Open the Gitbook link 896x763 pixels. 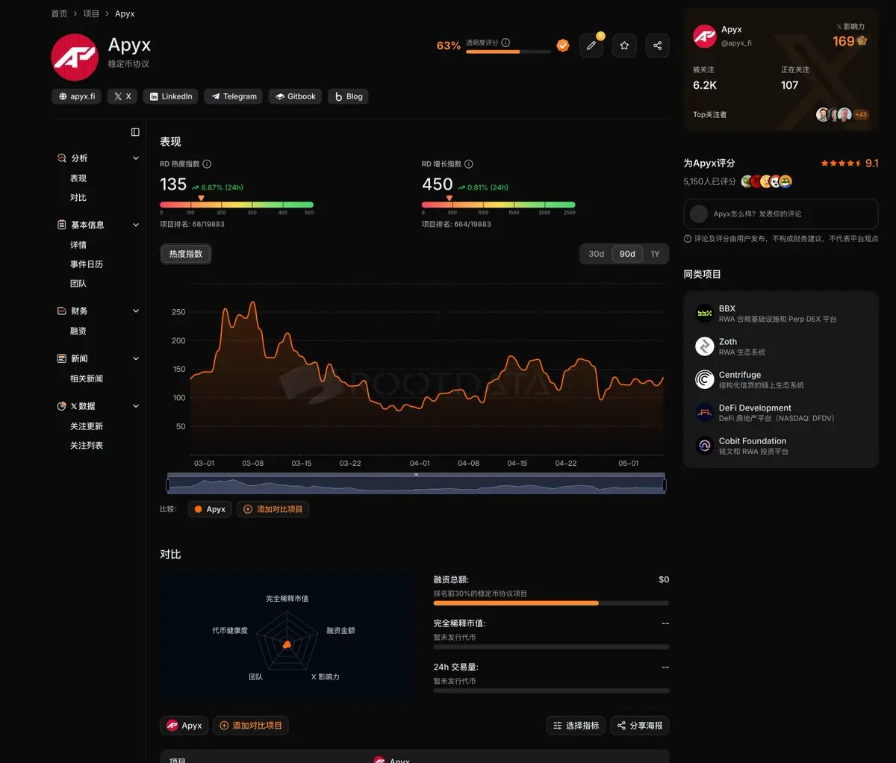[295, 96]
